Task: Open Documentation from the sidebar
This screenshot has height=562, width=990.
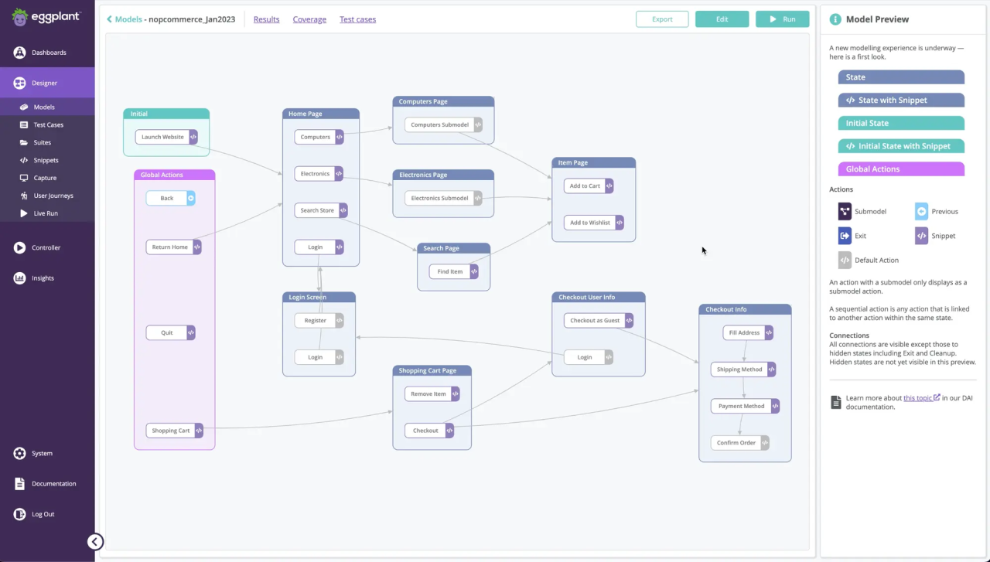Action: click(x=47, y=484)
